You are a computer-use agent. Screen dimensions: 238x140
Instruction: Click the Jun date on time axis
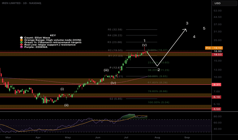98,137
